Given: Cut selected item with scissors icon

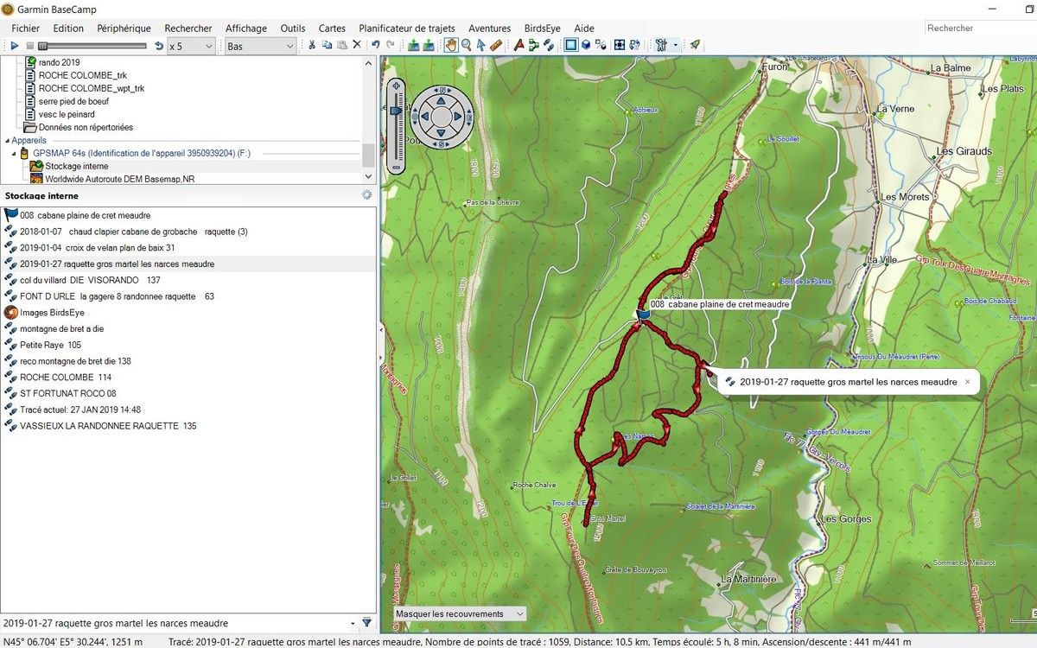Looking at the screenshot, I should [312, 45].
